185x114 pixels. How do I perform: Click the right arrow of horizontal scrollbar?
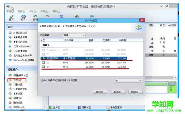(x=176, y=78)
